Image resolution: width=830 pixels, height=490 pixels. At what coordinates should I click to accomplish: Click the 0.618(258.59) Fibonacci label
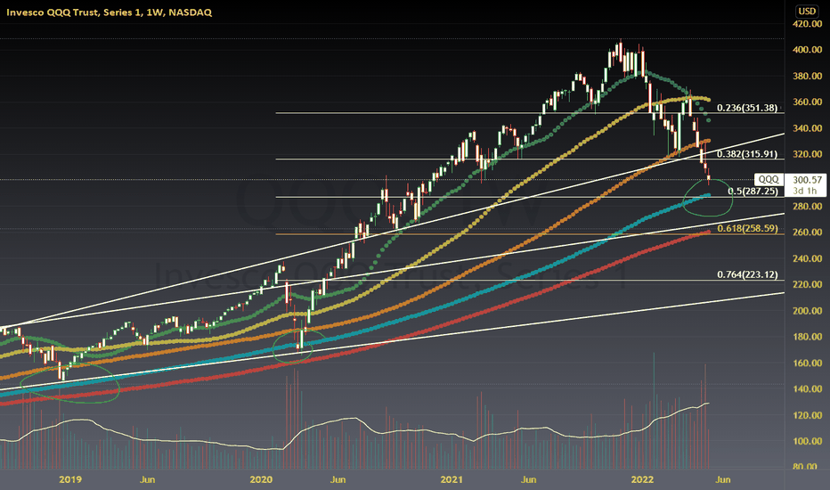click(x=747, y=229)
